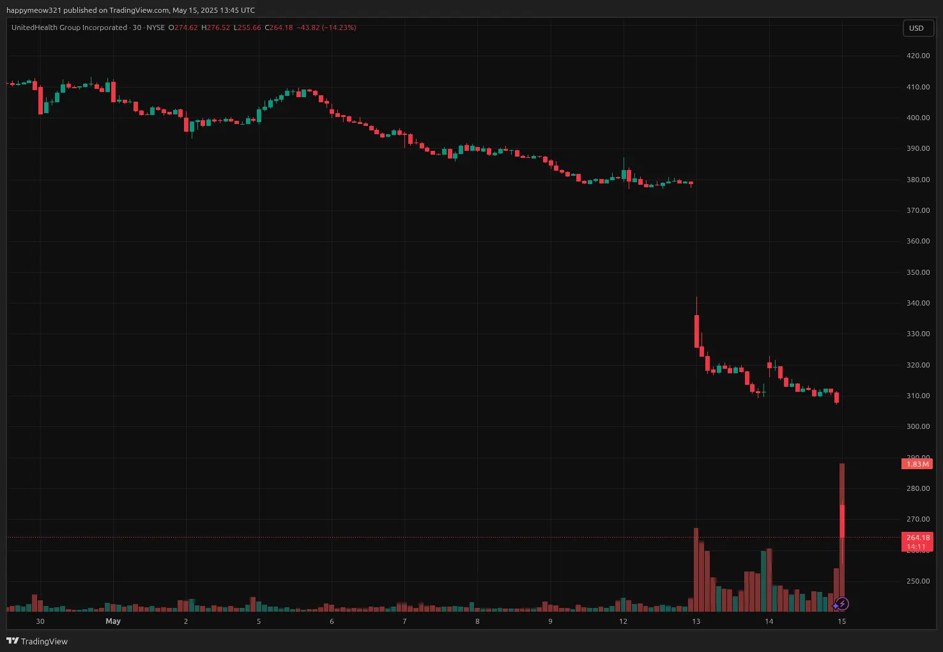Click the 300.00 price axis label
943x652 pixels.
918,426
